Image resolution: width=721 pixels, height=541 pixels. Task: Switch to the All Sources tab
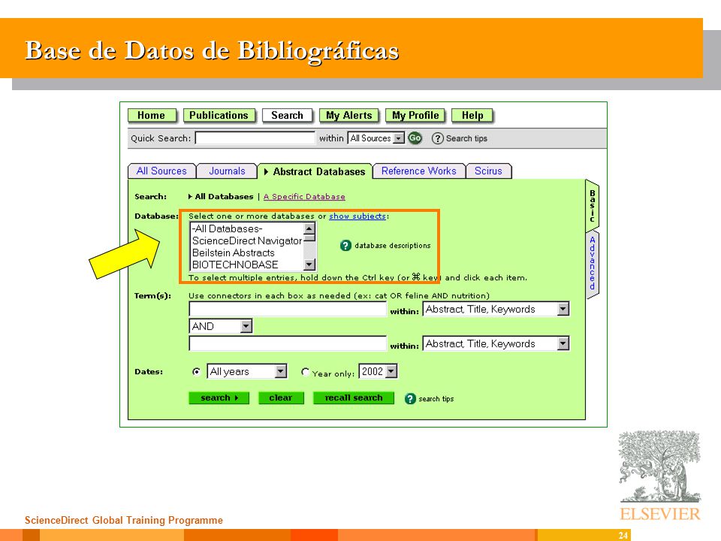click(161, 171)
